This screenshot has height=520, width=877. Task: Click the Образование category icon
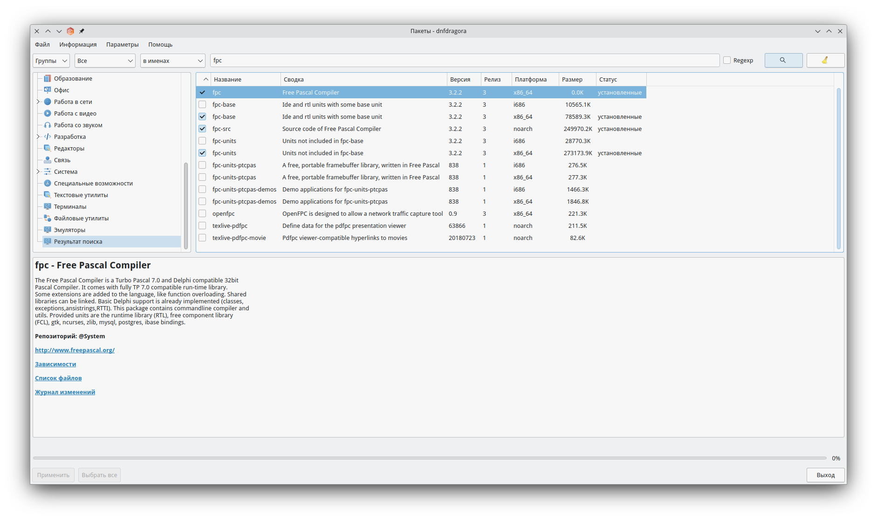pos(48,78)
